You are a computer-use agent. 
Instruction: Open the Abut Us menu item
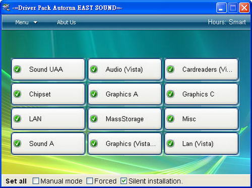tap(67, 22)
